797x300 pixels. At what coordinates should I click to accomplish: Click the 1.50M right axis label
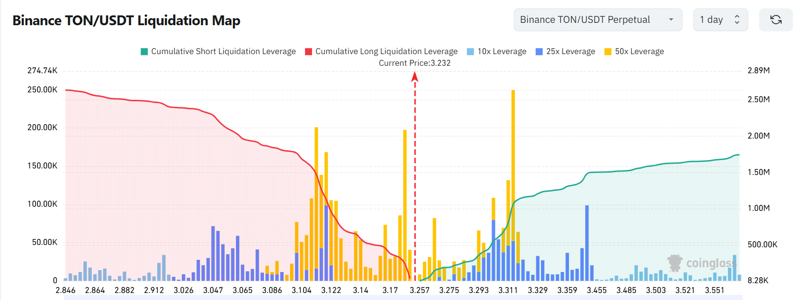pyautogui.click(x=759, y=172)
